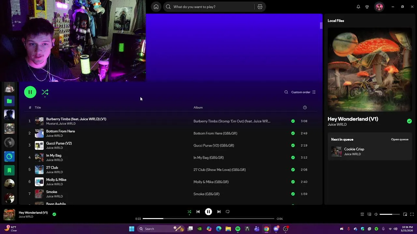Click the playlist scrollbar thumb

tap(321, 26)
